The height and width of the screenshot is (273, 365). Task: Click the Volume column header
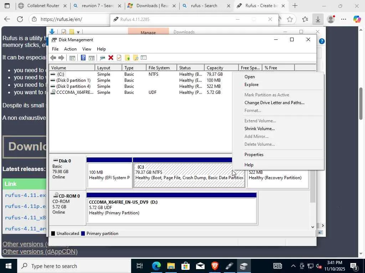point(72,68)
